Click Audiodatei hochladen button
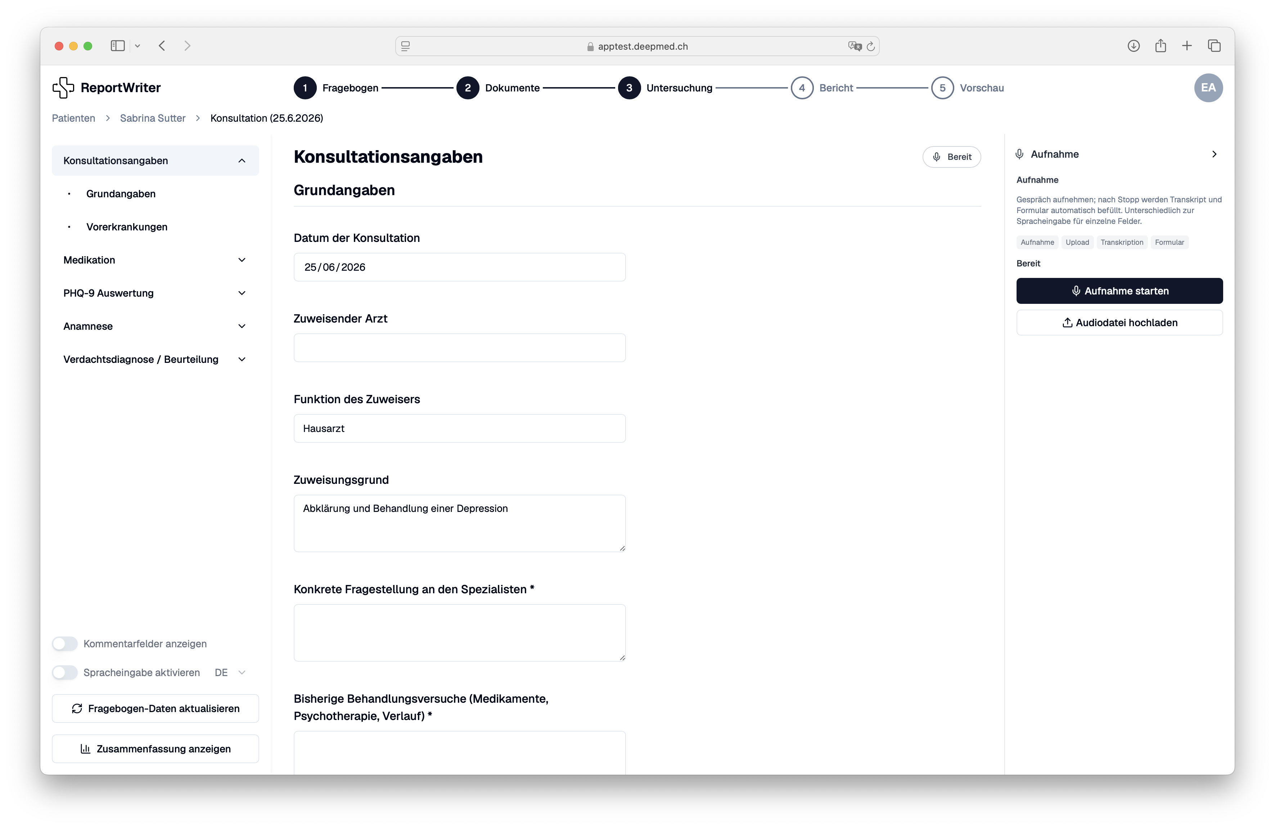1275x828 pixels. tap(1119, 323)
